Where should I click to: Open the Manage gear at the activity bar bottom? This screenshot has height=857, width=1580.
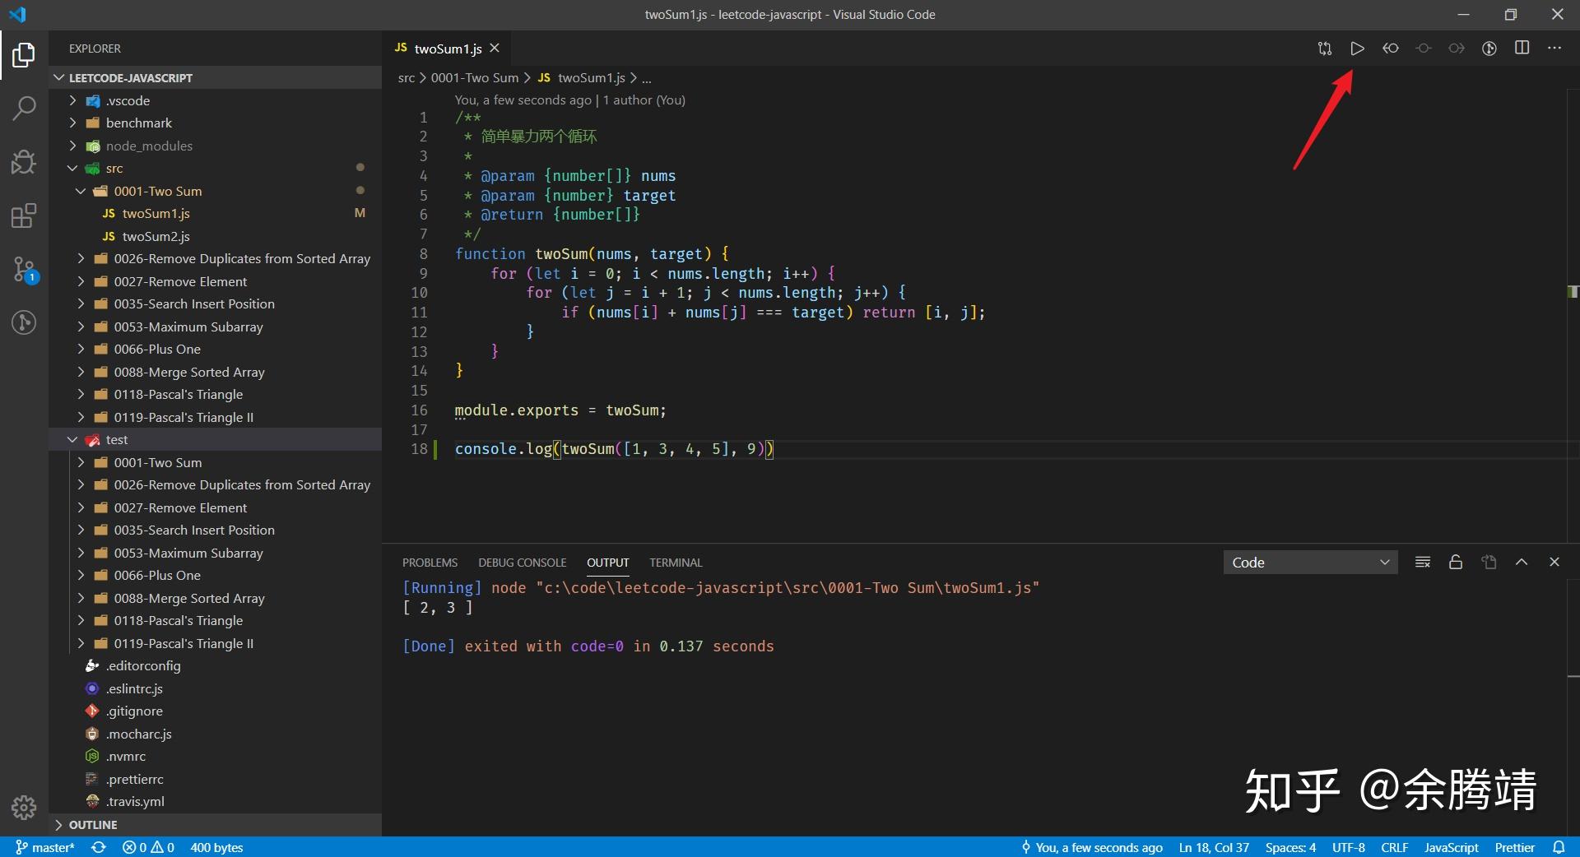pyautogui.click(x=24, y=808)
